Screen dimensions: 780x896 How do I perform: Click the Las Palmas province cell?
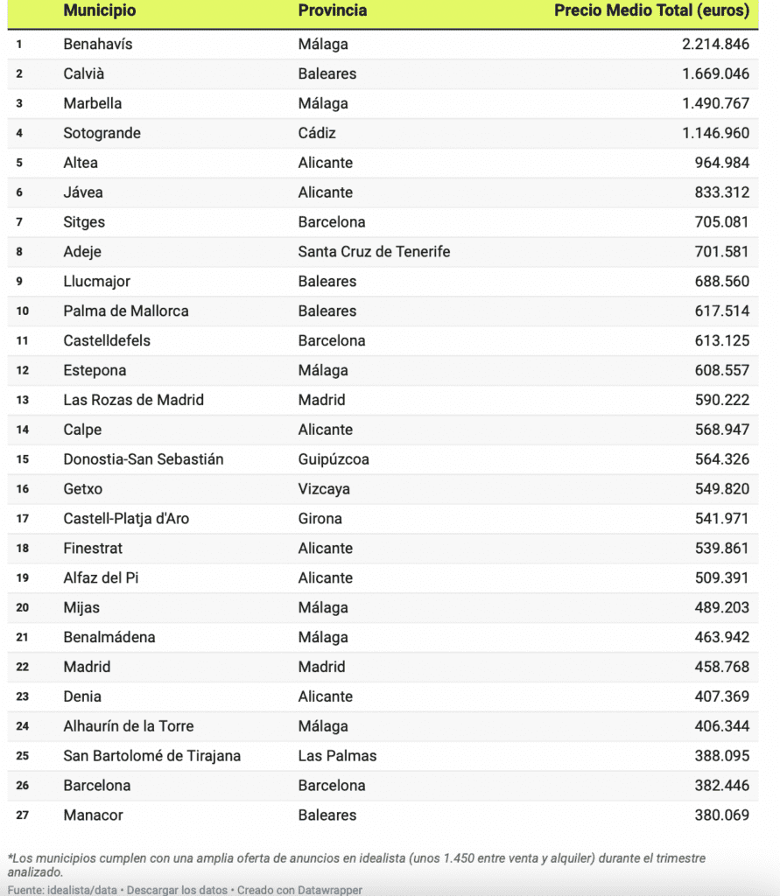337,756
